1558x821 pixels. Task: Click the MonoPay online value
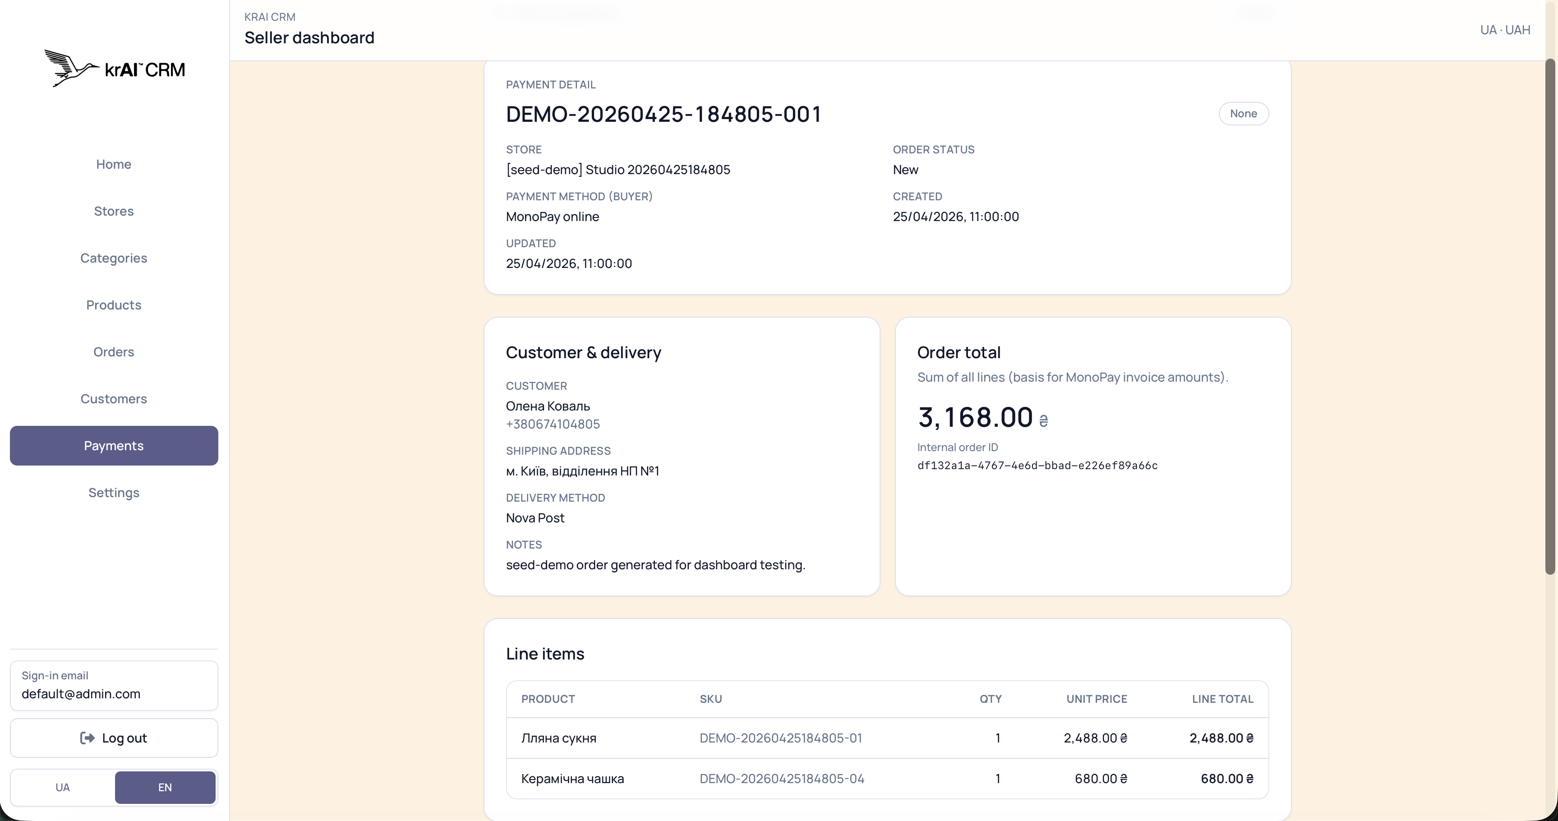pos(552,217)
